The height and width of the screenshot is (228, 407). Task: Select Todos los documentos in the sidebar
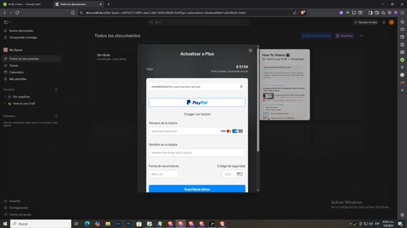coord(32,59)
